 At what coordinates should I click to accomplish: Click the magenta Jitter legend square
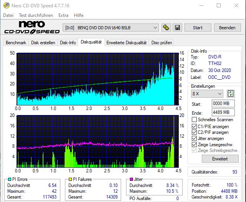(x=131, y=179)
